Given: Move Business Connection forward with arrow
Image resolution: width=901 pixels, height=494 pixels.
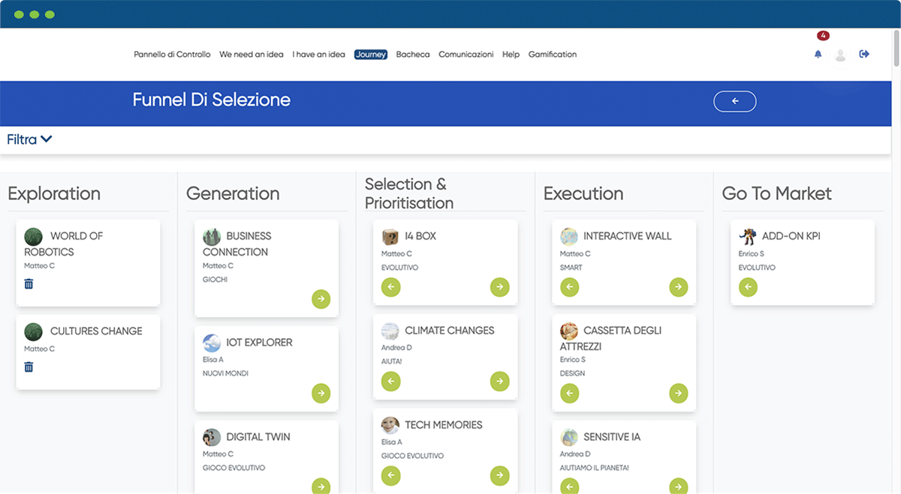Looking at the screenshot, I should click(321, 298).
